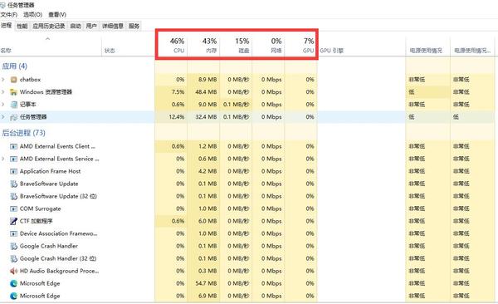The width and height of the screenshot is (498, 304).
Task: Click the BraveSoftware Update (32 位) icon
Action: [x=13, y=197]
